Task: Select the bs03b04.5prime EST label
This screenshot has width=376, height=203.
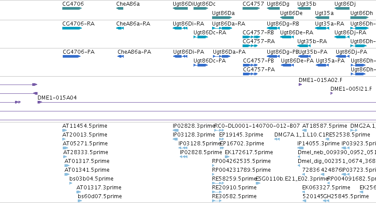Action: pos(91,179)
